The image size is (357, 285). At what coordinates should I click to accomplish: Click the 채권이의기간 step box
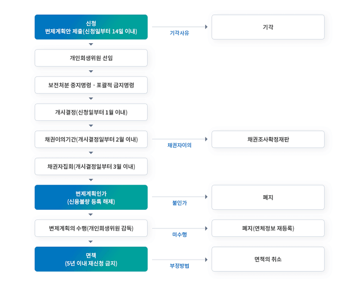(x=91, y=139)
